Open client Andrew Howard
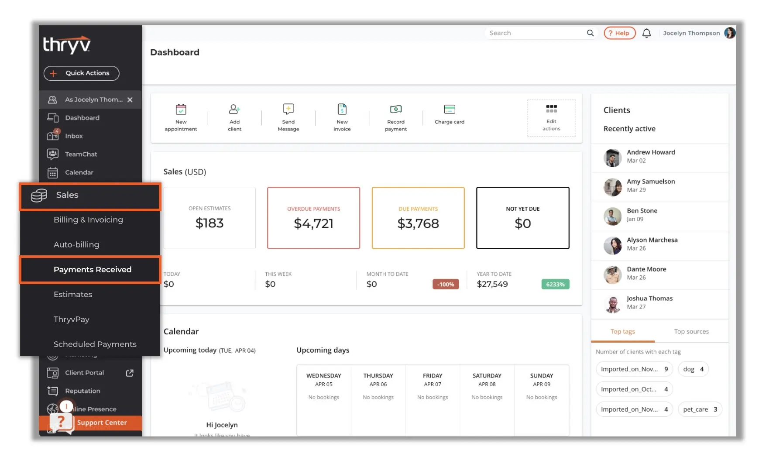This screenshot has width=776, height=460. tap(660, 158)
